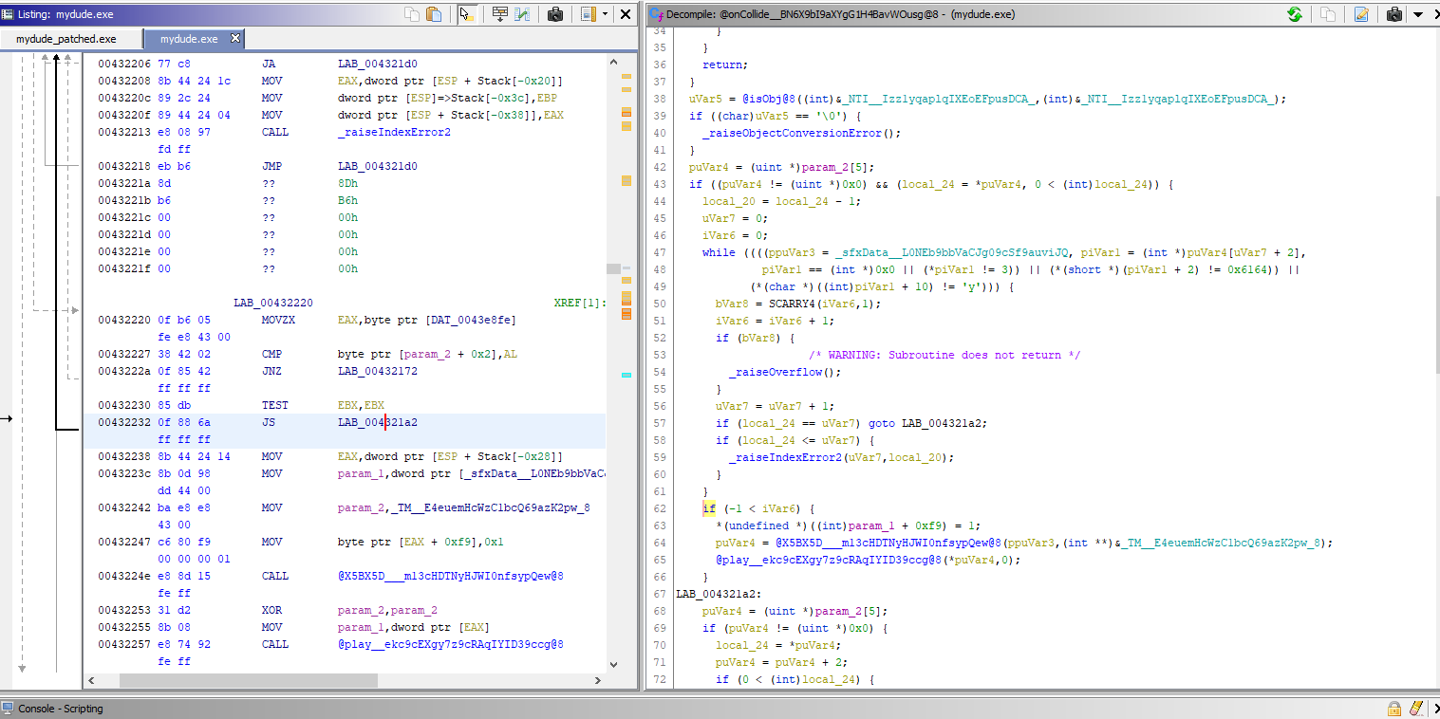This screenshot has height=719, width=1440.
Task: Click _raiseOverflow() call in Decompile
Action: pos(785,372)
